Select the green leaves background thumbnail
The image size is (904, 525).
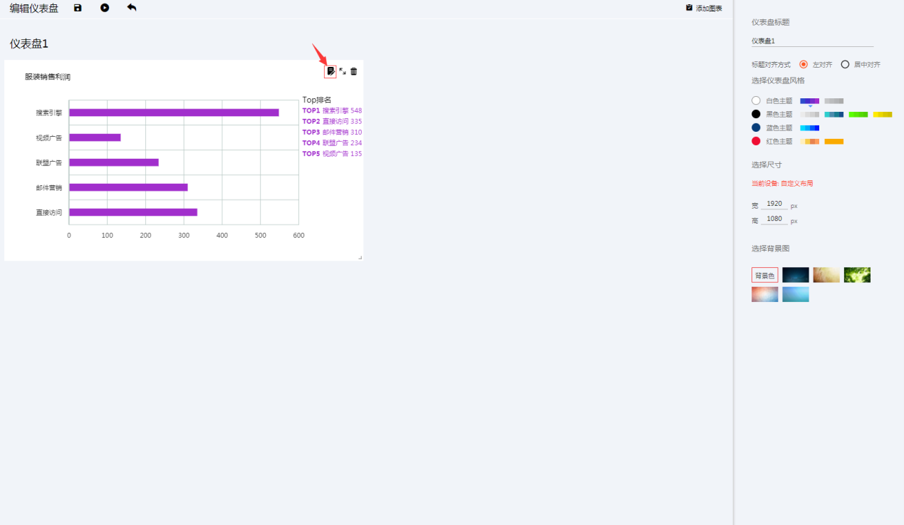[x=857, y=275]
